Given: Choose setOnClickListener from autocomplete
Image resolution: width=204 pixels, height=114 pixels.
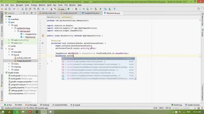Looking at the screenshot, I should 98,61.
